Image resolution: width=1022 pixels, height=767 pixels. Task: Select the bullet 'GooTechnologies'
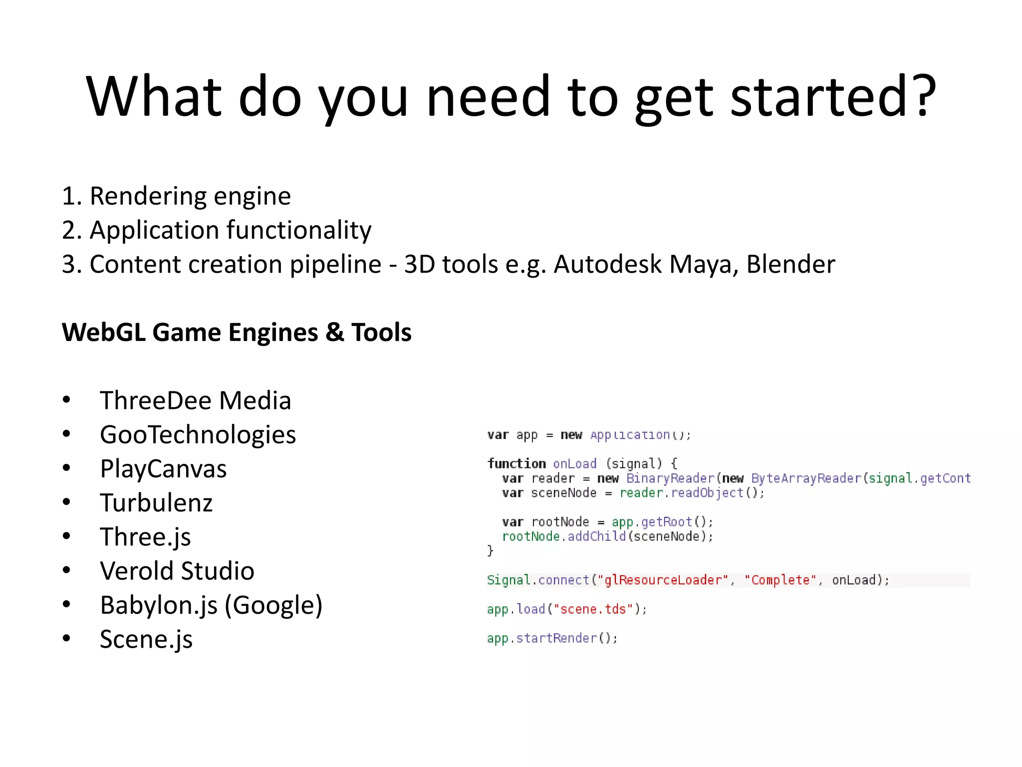198,435
